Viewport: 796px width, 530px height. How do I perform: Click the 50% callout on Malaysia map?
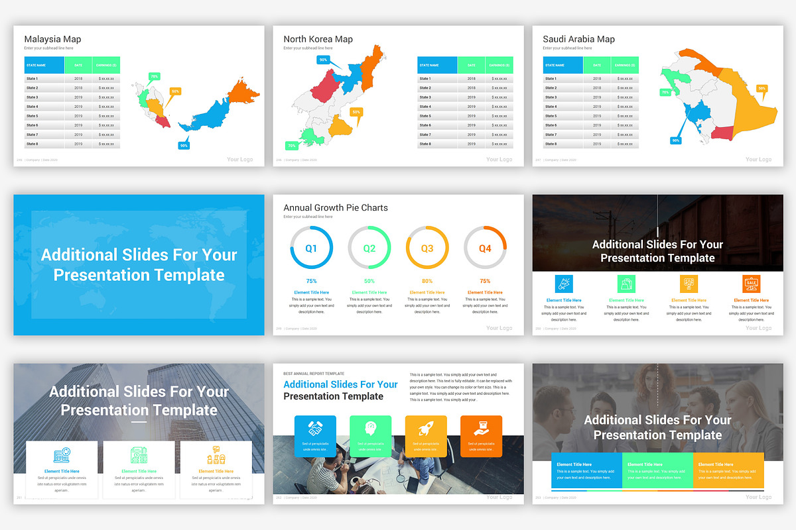click(175, 91)
